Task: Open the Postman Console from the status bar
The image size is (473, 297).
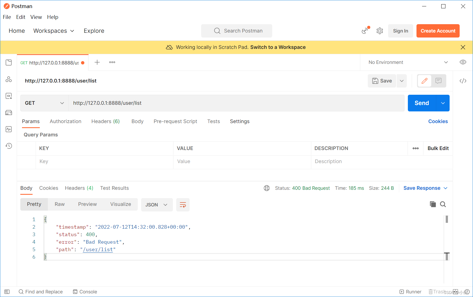Action: [85, 292]
